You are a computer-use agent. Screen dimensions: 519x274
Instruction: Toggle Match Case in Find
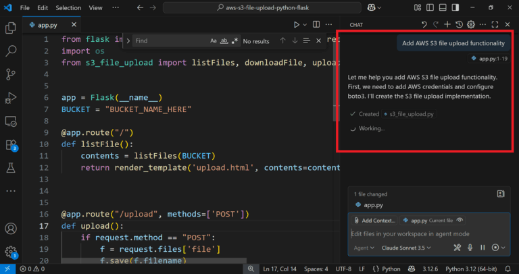pos(214,41)
